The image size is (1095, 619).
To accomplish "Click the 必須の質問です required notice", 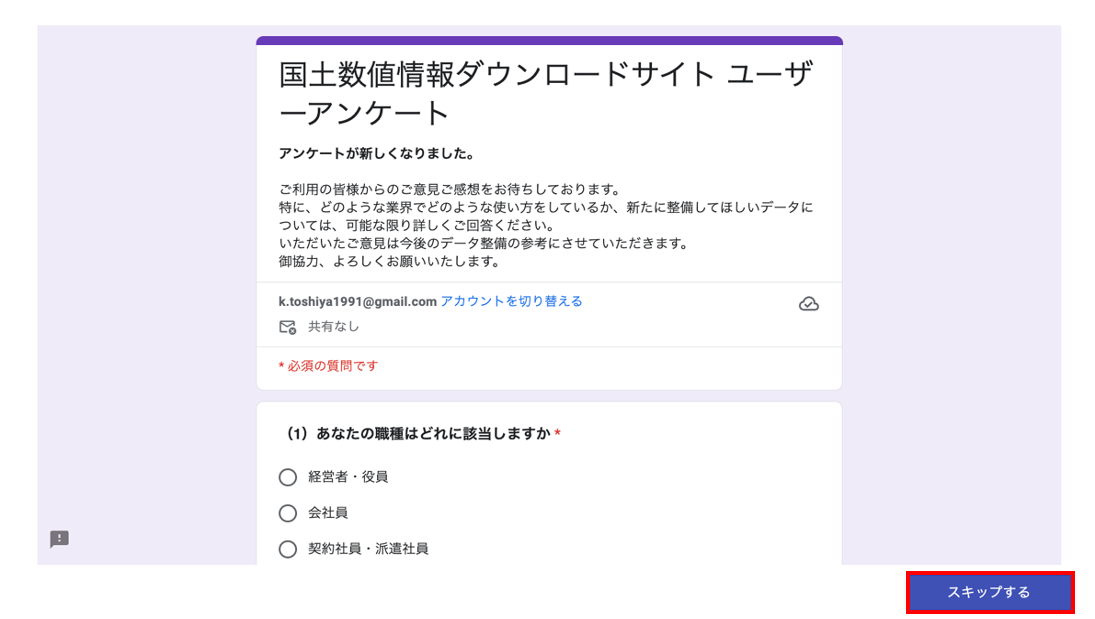I will [x=332, y=365].
